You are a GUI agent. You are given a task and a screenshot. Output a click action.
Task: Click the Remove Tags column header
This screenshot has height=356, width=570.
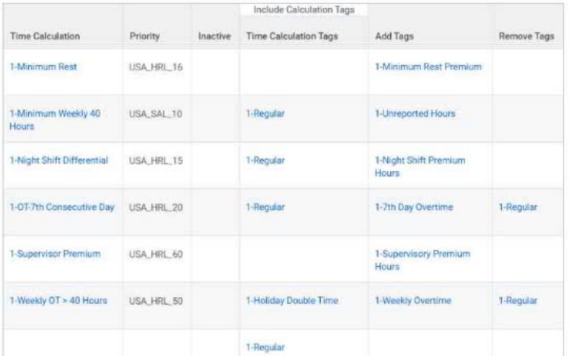tap(526, 36)
